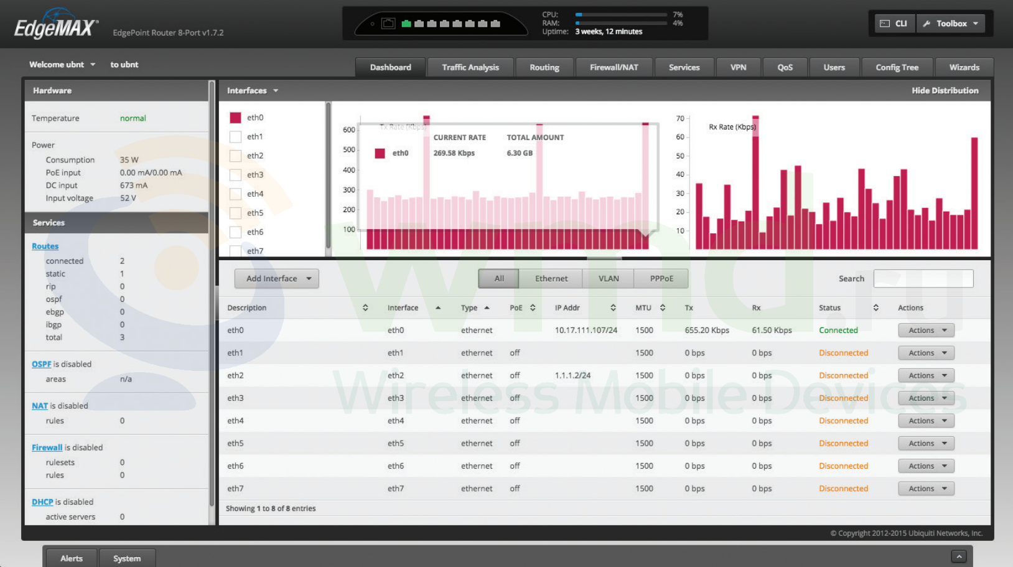Enable eth7 graph checkbox
Image resolution: width=1013 pixels, height=567 pixels.
[235, 251]
